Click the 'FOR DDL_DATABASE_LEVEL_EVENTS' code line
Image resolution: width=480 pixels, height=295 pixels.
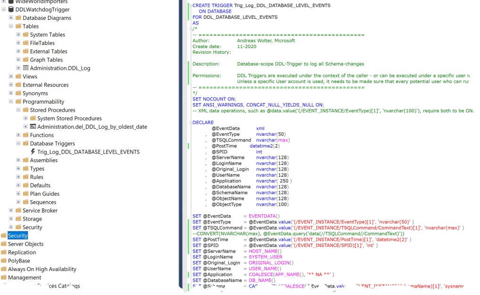[x=235, y=17]
